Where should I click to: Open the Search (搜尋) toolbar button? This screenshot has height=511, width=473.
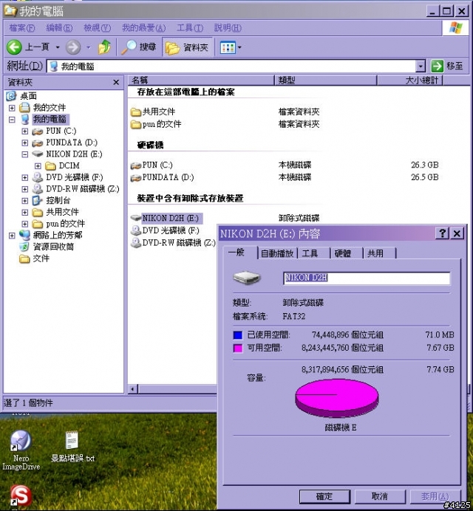(138, 47)
